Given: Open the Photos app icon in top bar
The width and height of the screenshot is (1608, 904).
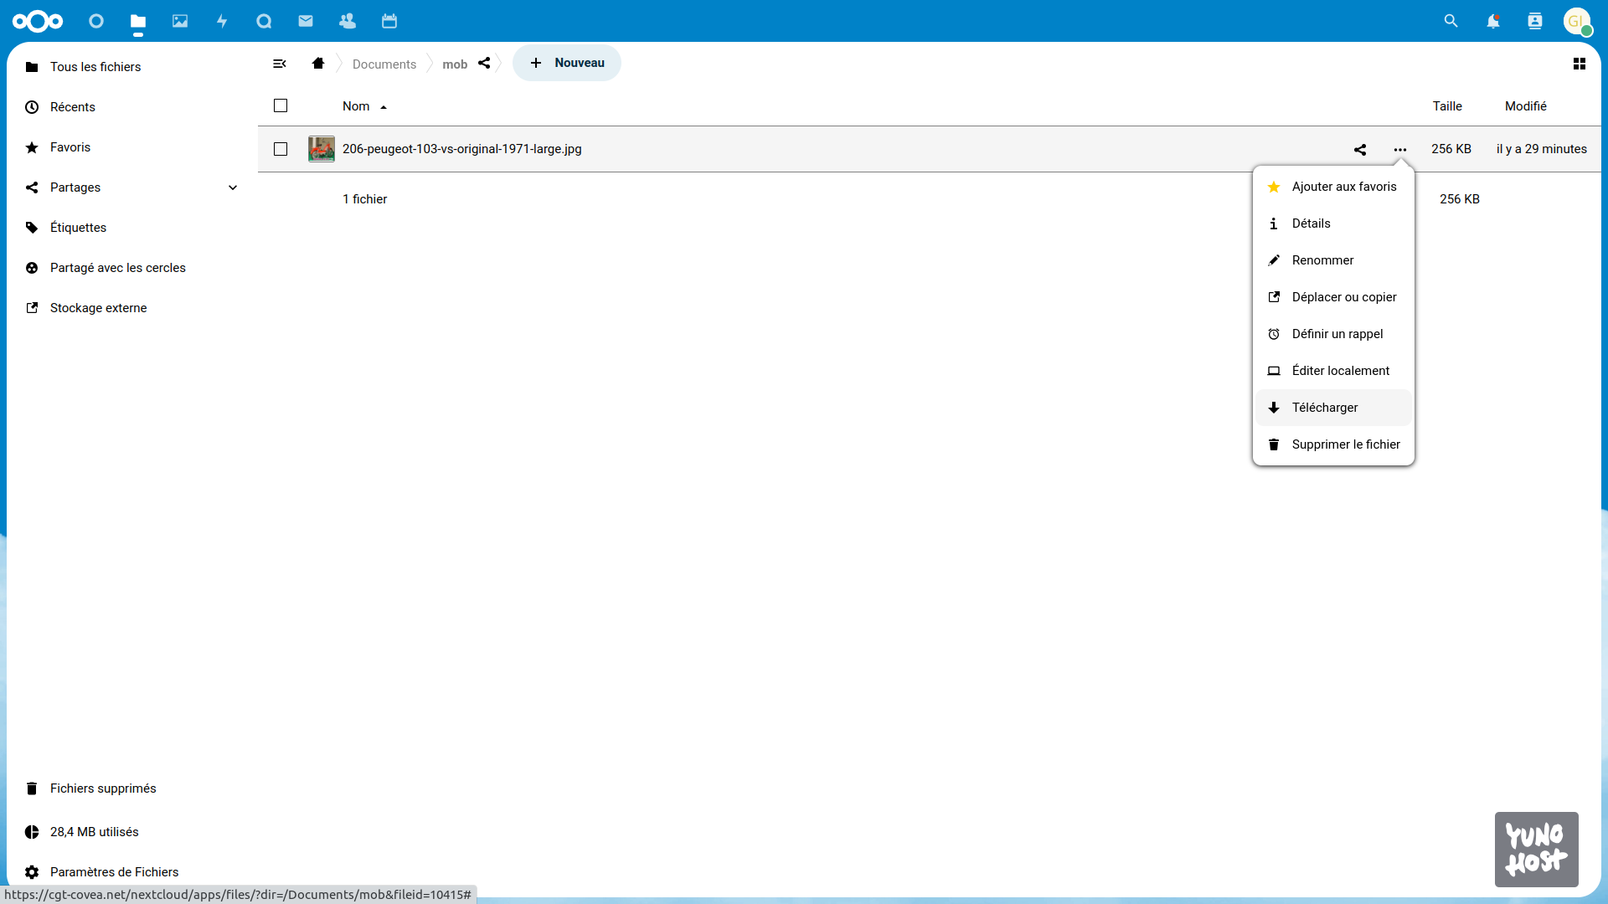Looking at the screenshot, I should click(180, 21).
